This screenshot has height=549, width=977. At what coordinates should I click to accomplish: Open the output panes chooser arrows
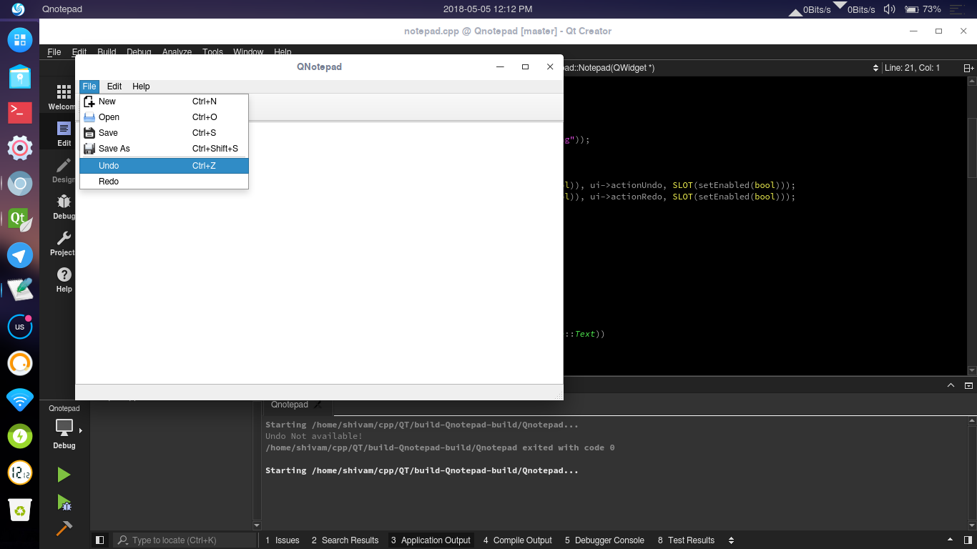(x=730, y=540)
